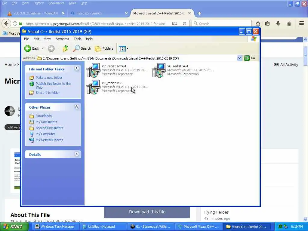Click the Flying Heroes link on webpage
This screenshot has width=308, height=231.
click(x=216, y=212)
